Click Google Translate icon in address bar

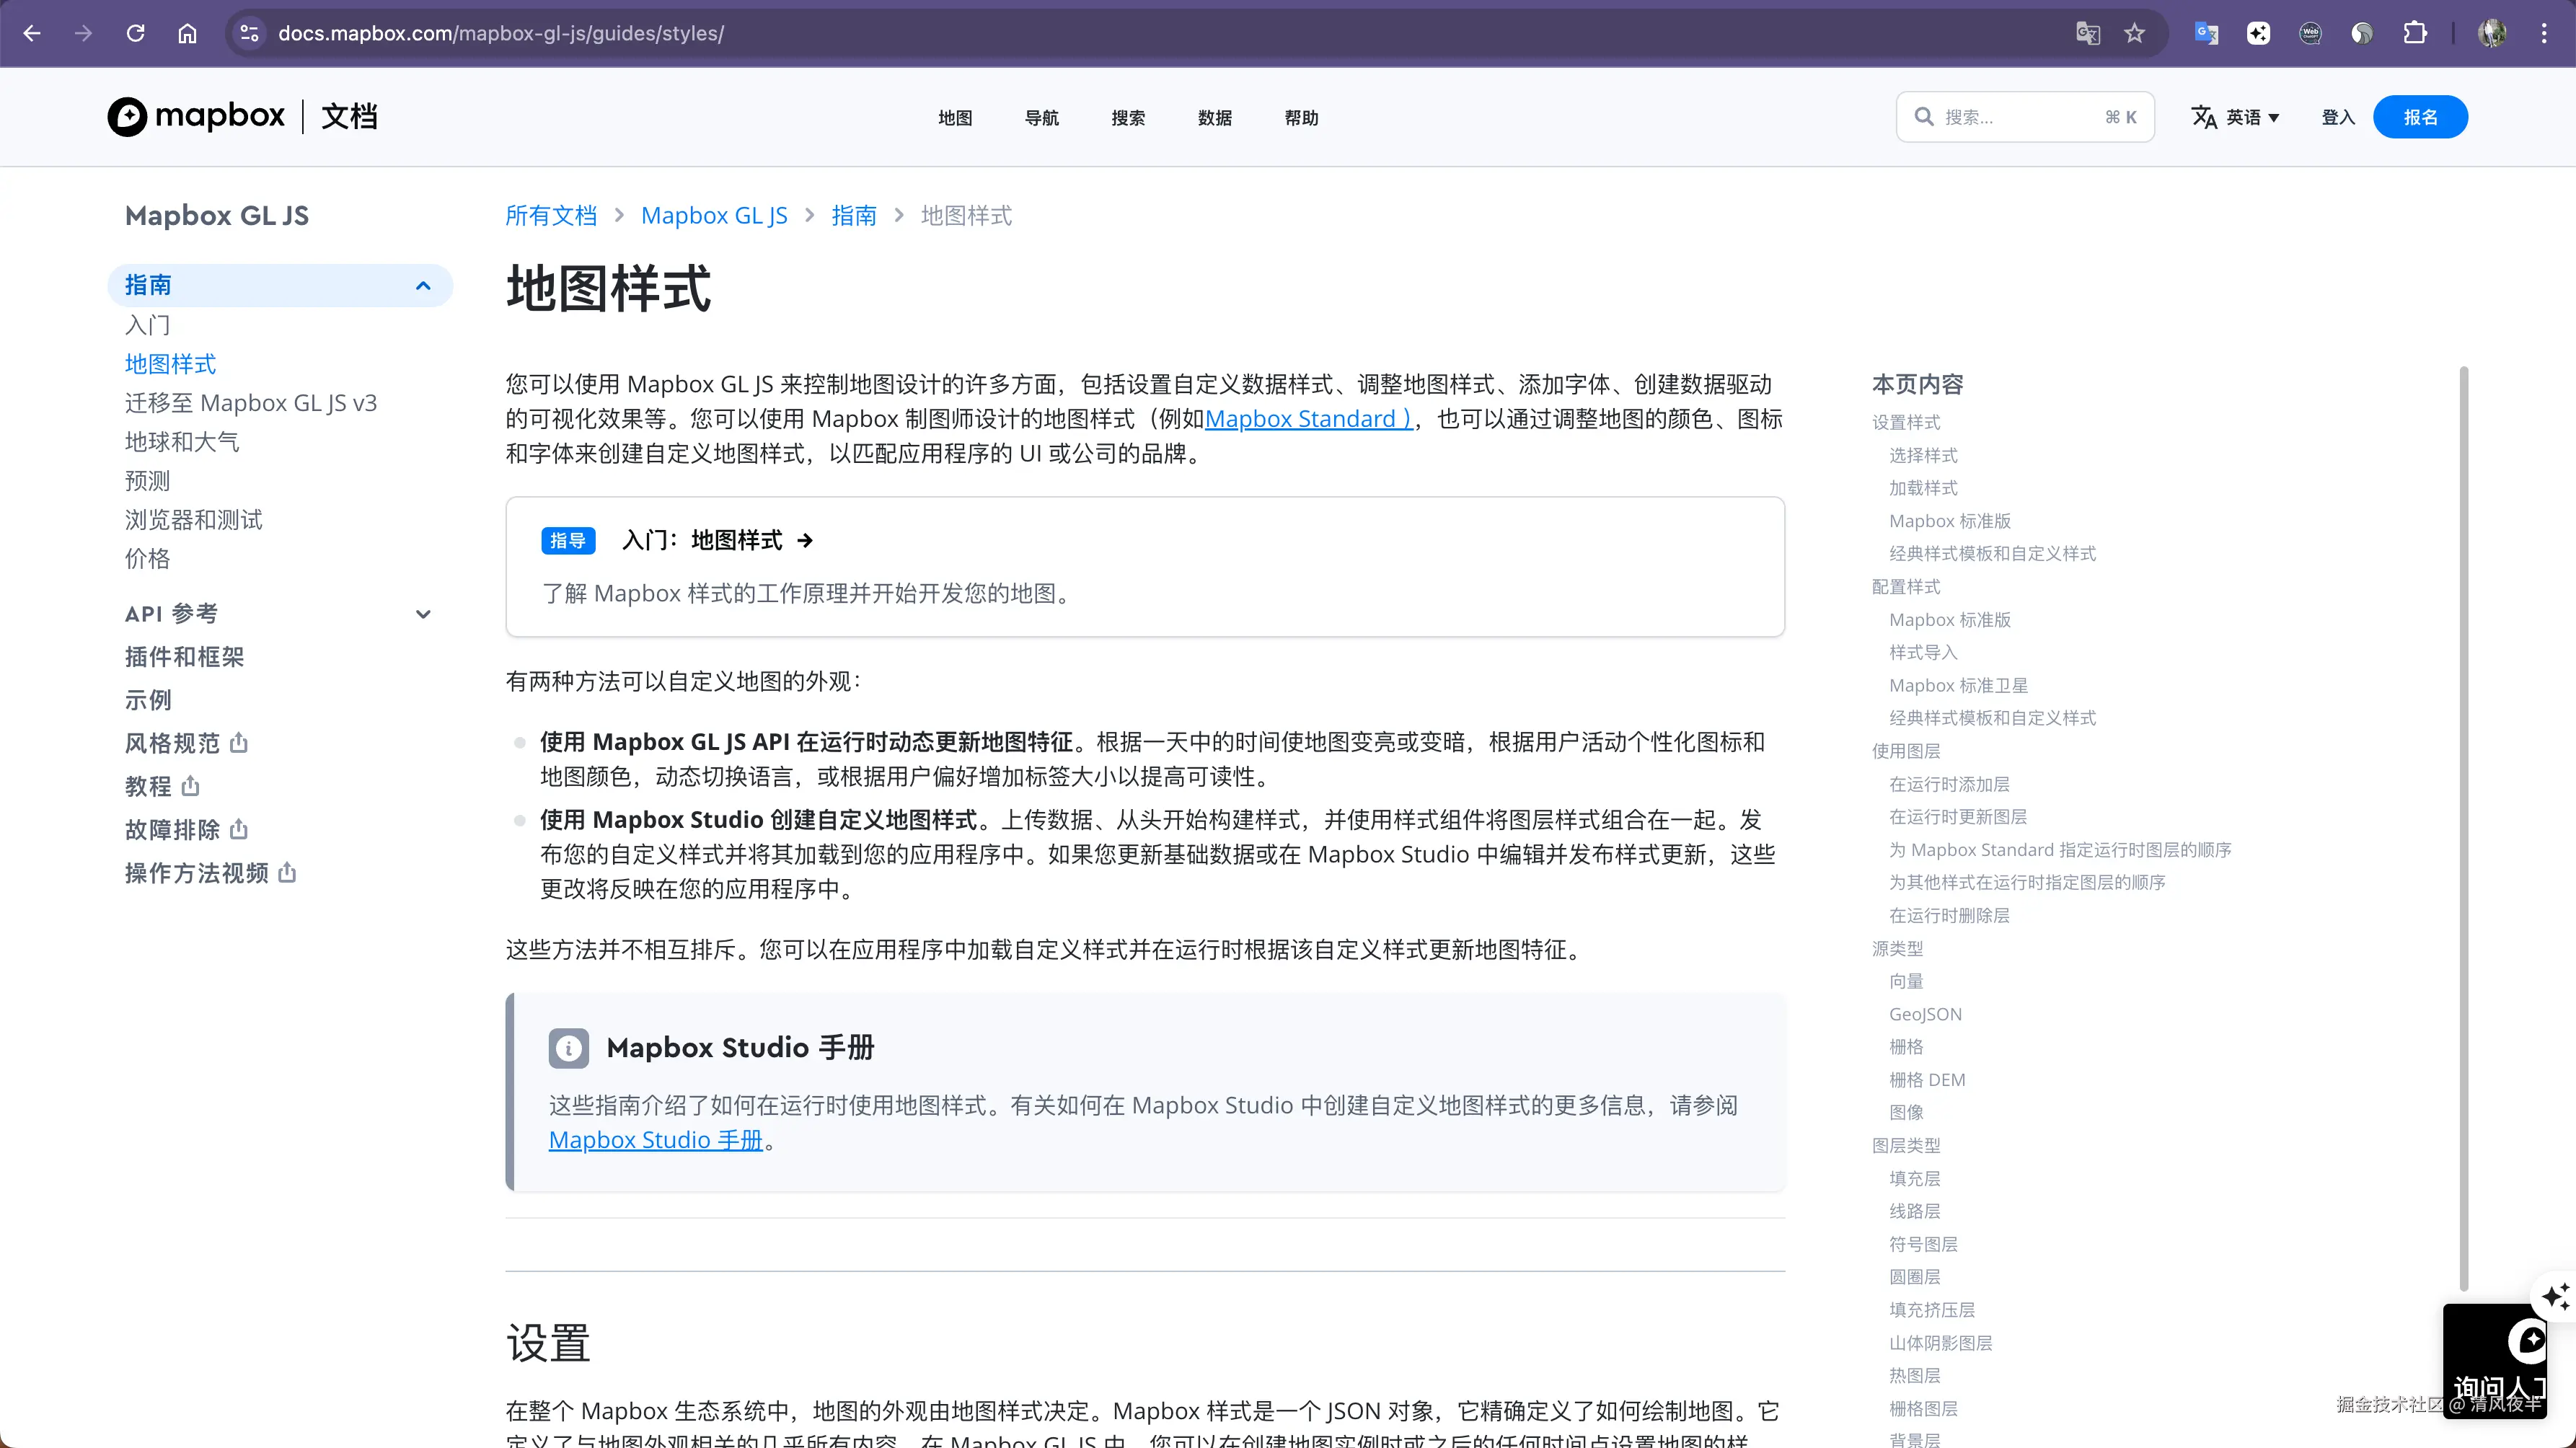point(2087,33)
